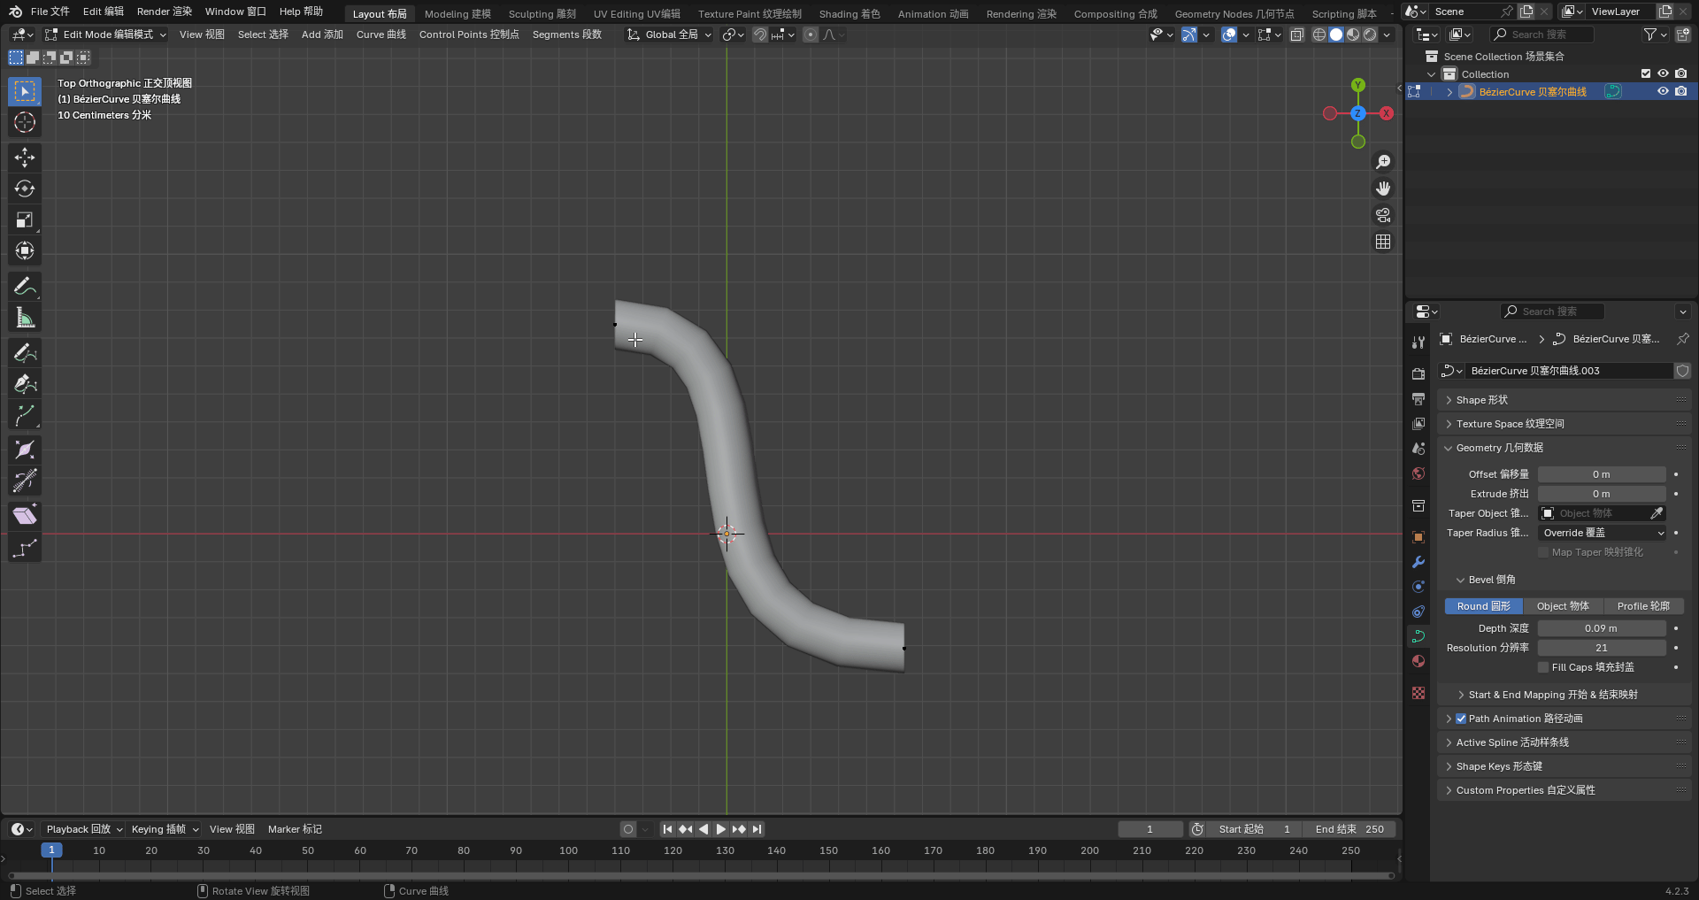Select the curve Draw tool
The image size is (1699, 900).
(x=25, y=353)
